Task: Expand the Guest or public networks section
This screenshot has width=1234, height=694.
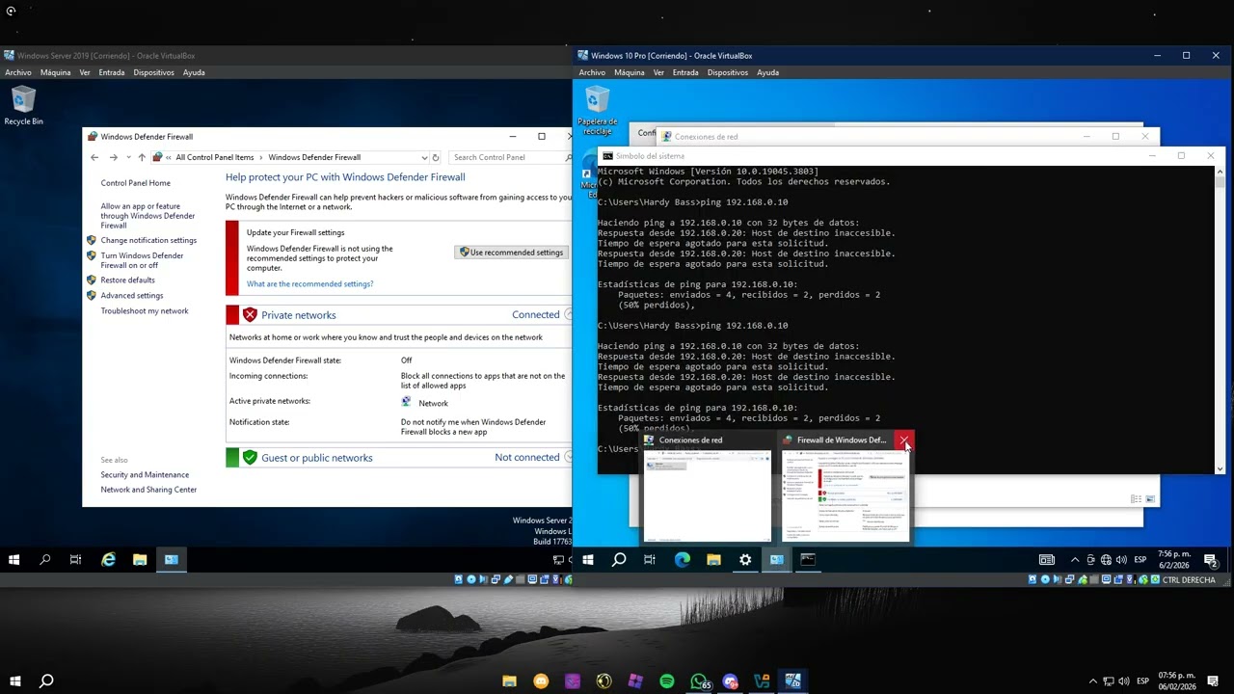Action: coord(568,458)
